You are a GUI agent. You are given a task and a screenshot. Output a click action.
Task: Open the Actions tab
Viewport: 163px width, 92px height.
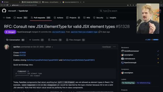[59, 18]
